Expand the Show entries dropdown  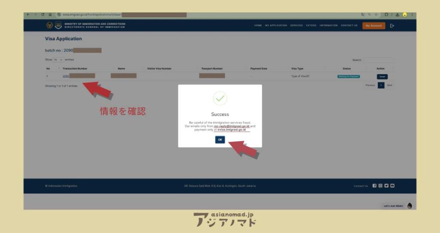coord(58,60)
